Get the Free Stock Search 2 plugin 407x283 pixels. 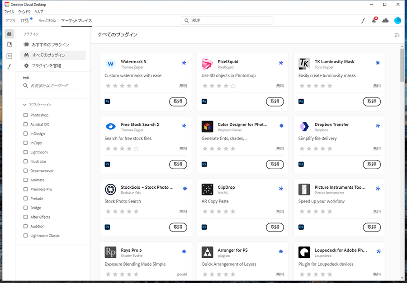click(x=178, y=164)
